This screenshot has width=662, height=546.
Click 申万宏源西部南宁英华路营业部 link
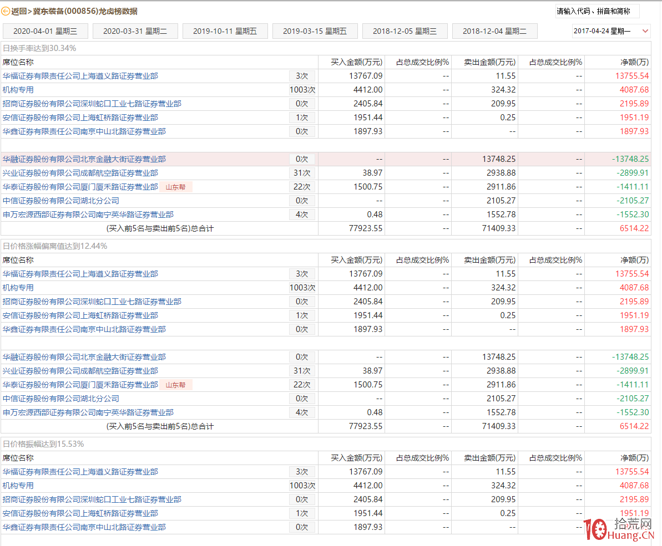[x=88, y=214]
